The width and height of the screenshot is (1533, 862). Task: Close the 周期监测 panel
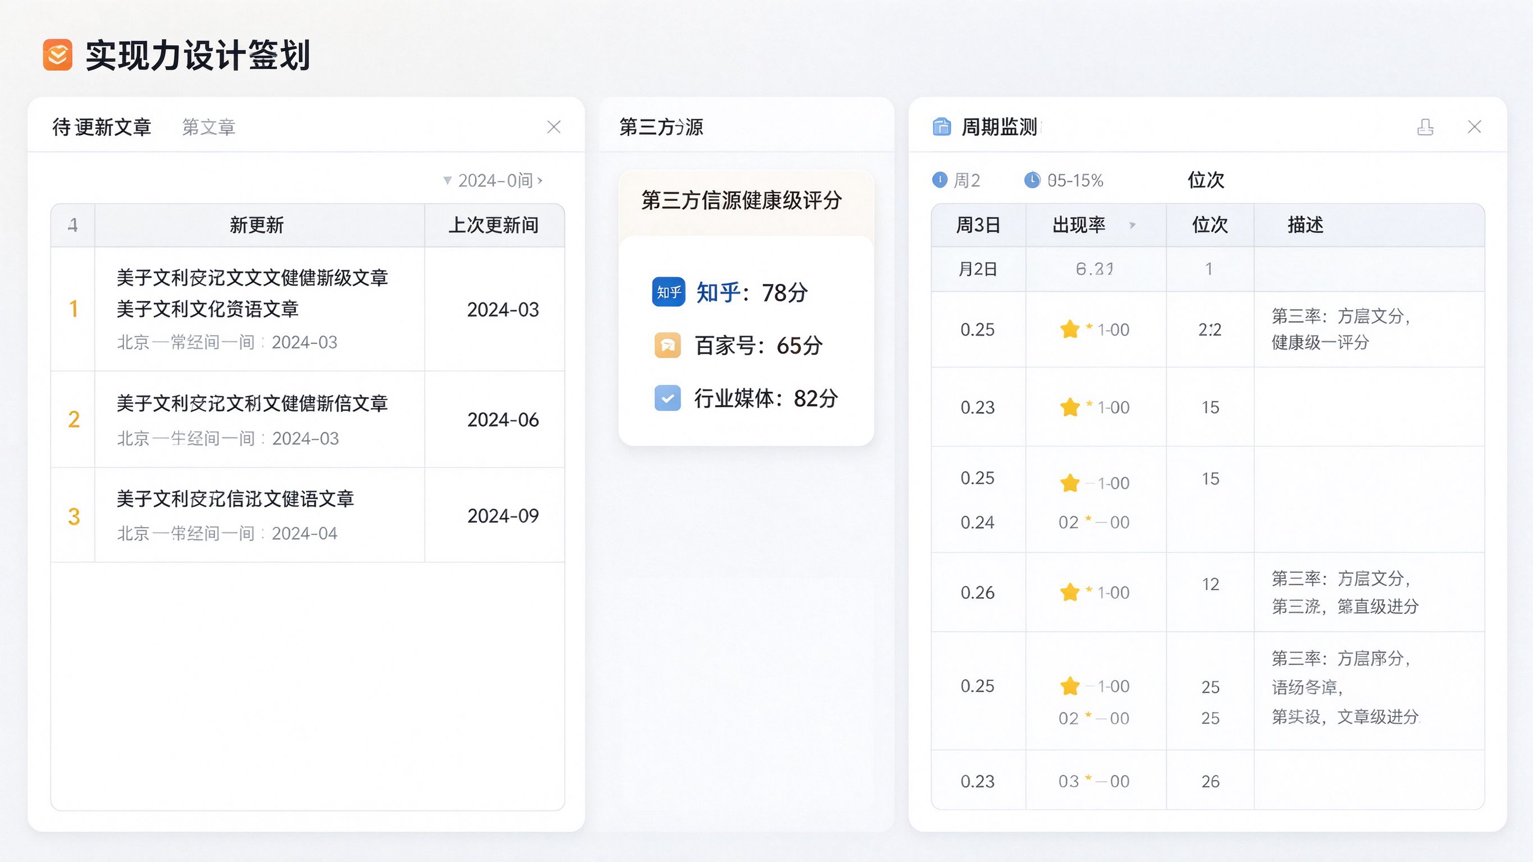(1474, 127)
